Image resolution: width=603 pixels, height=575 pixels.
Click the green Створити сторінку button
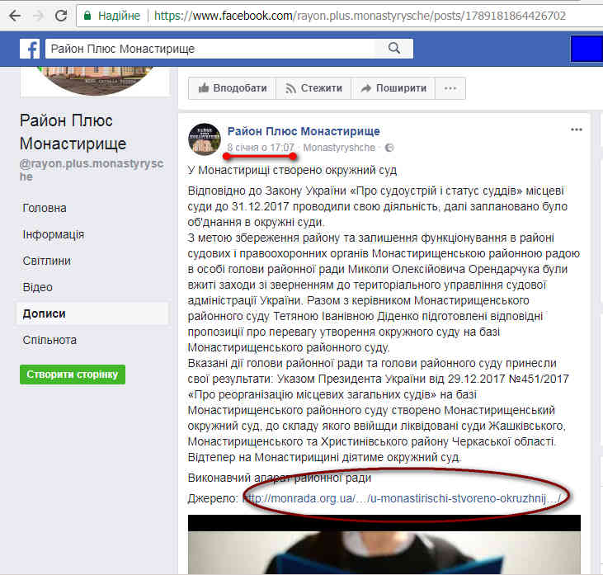[x=73, y=375]
